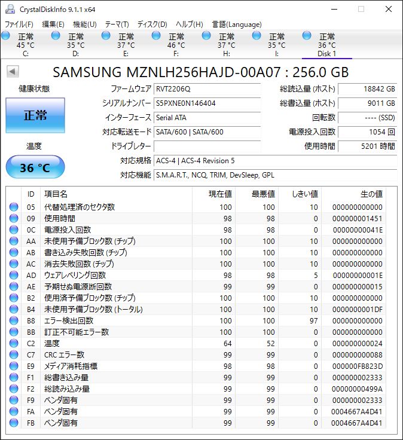Screen dimensions: 403x440
Task: Click status orb for ID F9 row
Action: [x=14, y=400]
